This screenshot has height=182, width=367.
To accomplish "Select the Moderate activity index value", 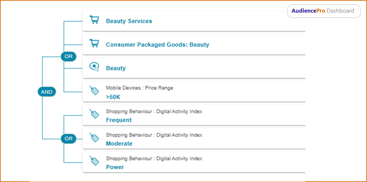I will tap(119, 144).
